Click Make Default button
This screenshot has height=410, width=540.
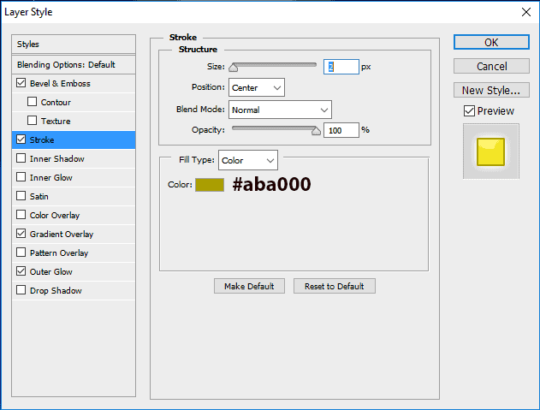pyautogui.click(x=249, y=286)
